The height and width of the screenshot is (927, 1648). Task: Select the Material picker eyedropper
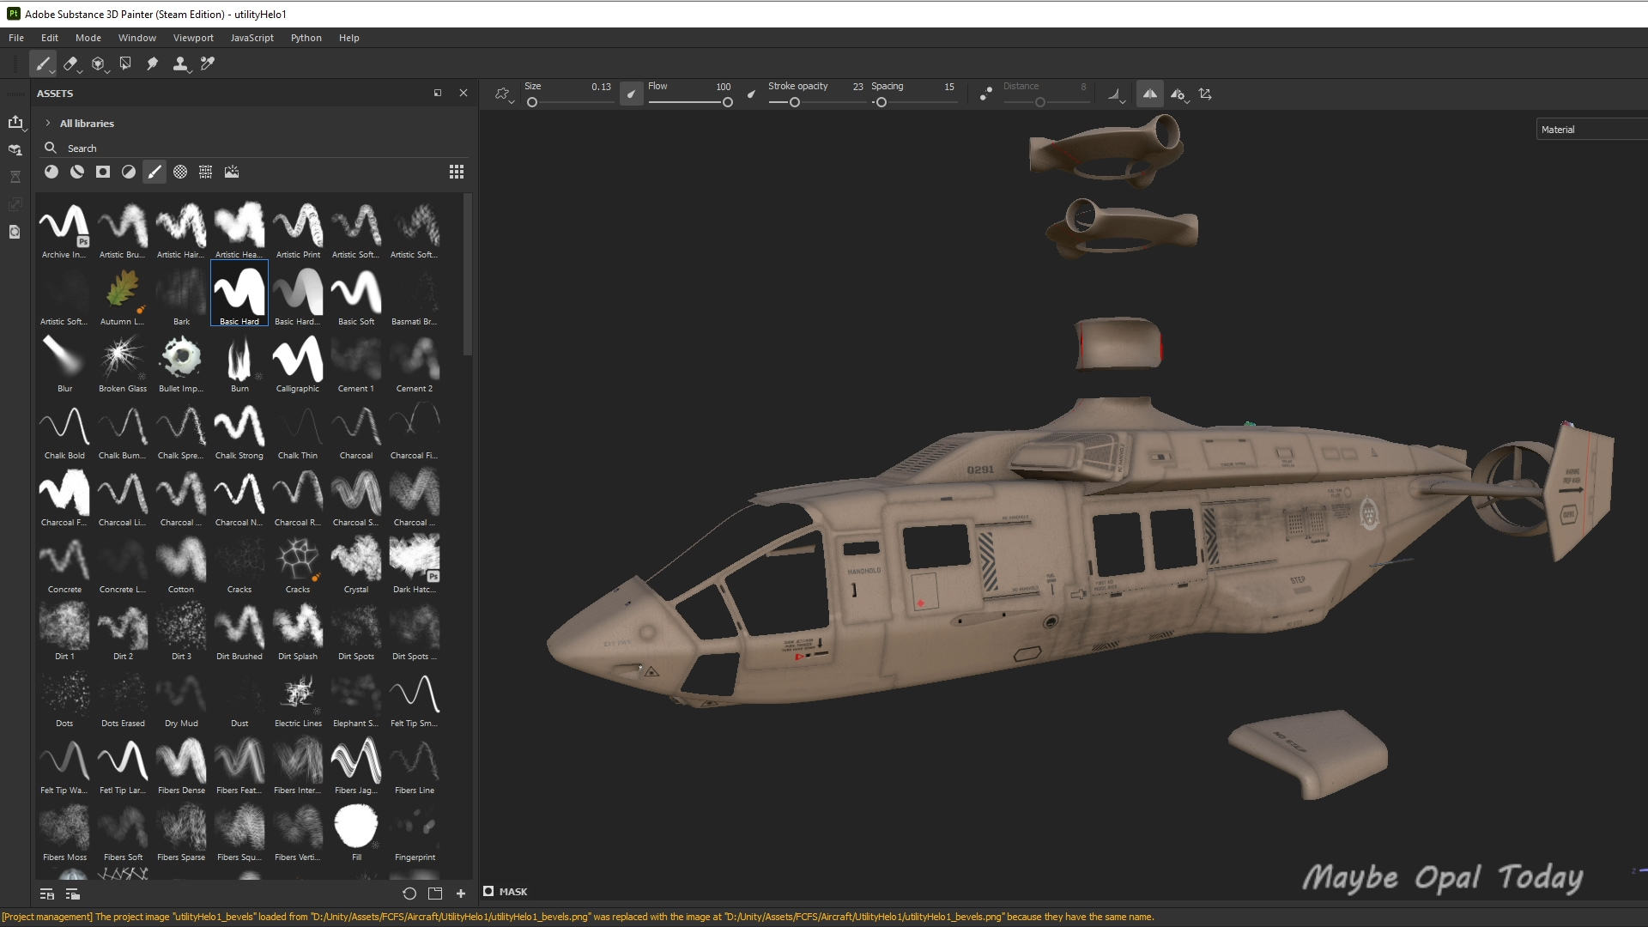pos(207,64)
